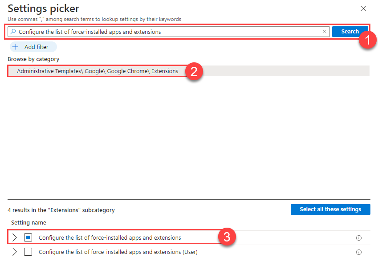378x274 pixels.
Task: Click the 4 results Extensions subcategory label
Action: click(x=61, y=210)
